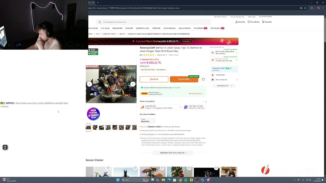Open the product rating stars
The image size is (326, 183).
[x=148, y=55]
